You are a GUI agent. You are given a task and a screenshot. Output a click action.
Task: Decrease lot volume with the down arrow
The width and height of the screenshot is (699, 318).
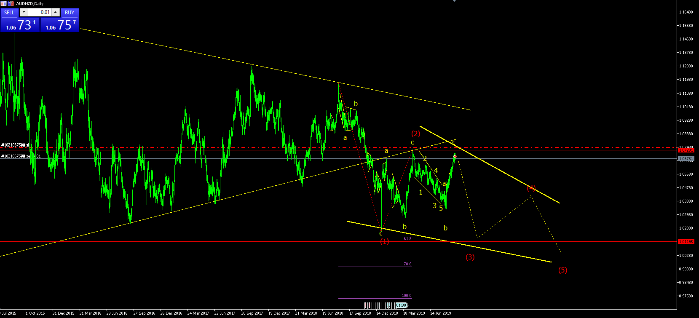click(24, 12)
